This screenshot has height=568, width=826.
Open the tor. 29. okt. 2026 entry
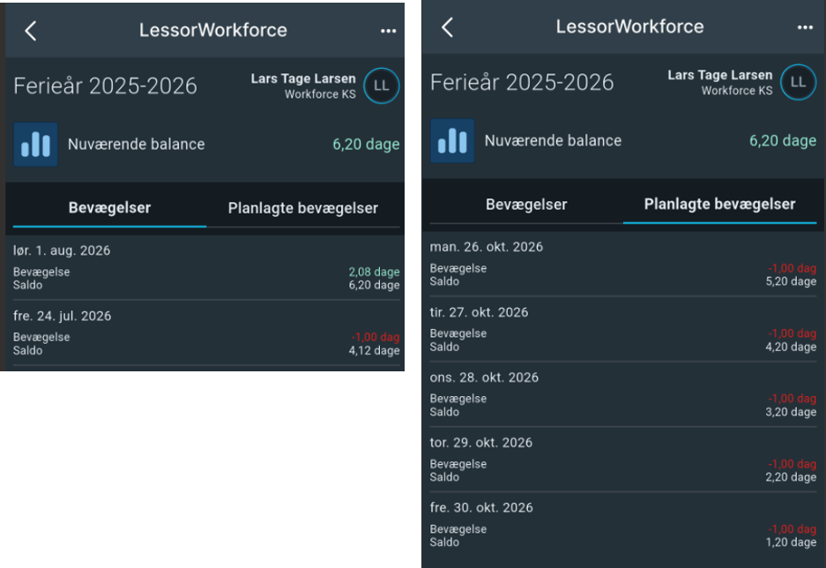pyautogui.click(x=623, y=460)
